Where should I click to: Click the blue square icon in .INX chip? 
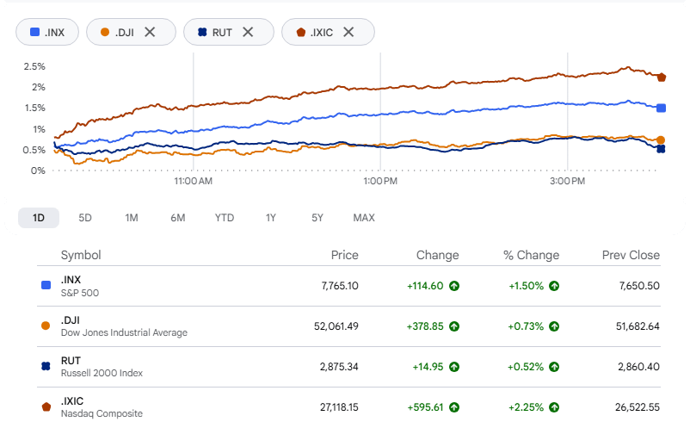(x=34, y=32)
